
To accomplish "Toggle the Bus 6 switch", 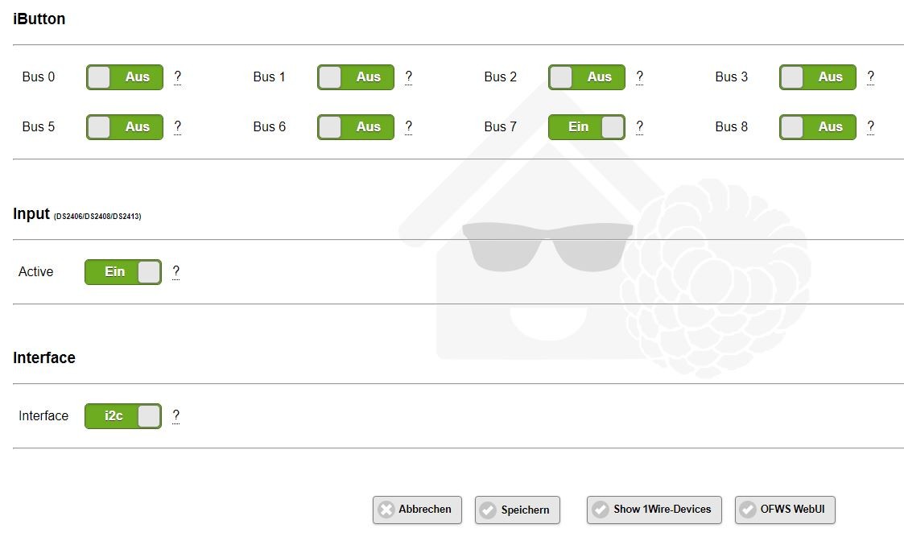I will [x=356, y=127].
